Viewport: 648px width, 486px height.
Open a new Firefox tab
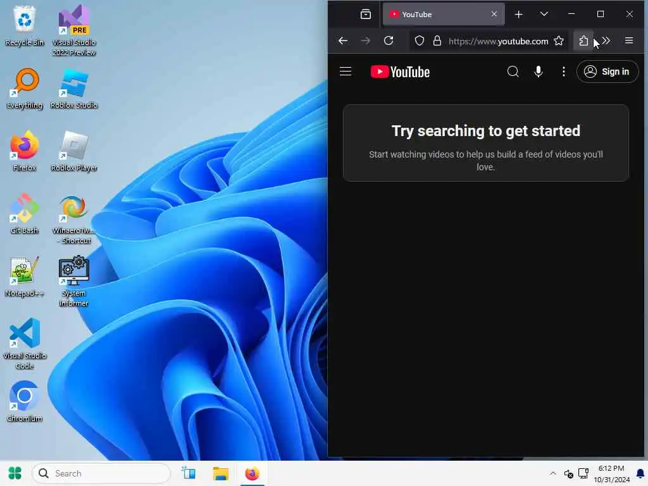[519, 15]
